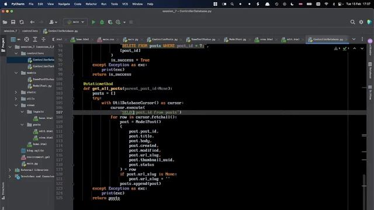Click the green checkmark inspection indicator
This screenshot has width=374, height=210.
[x=345, y=48]
